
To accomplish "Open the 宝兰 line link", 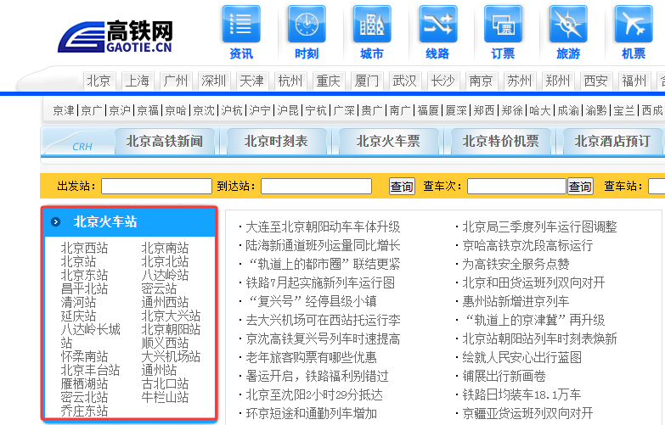I will pos(624,110).
